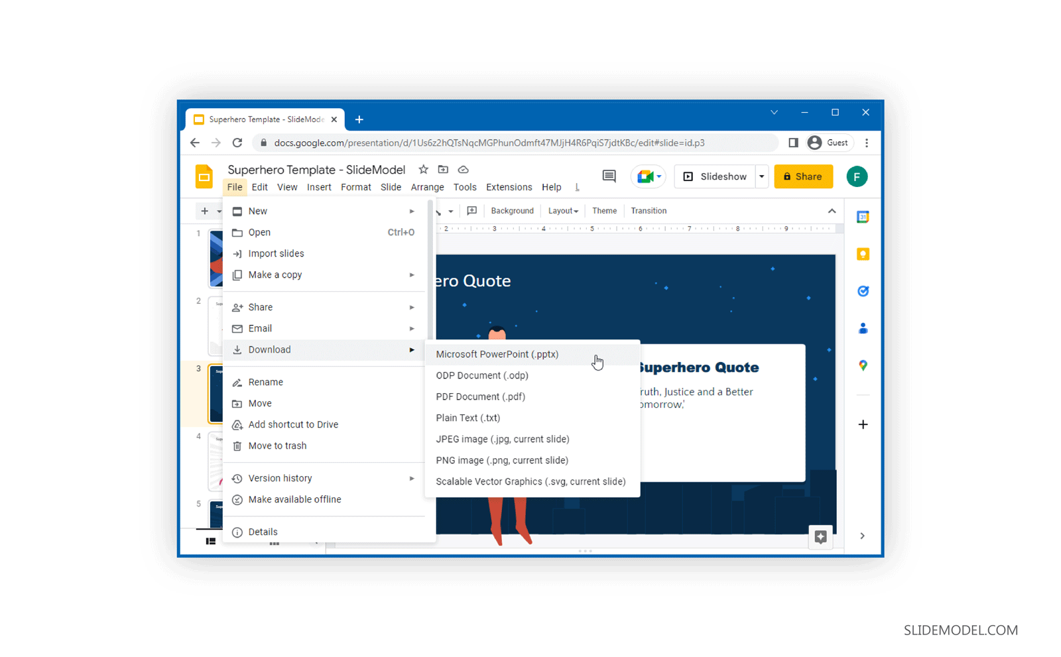This screenshot has width=1061, height=657.
Task: Click the Google Slides home logo icon
Action: pos(204,176)
